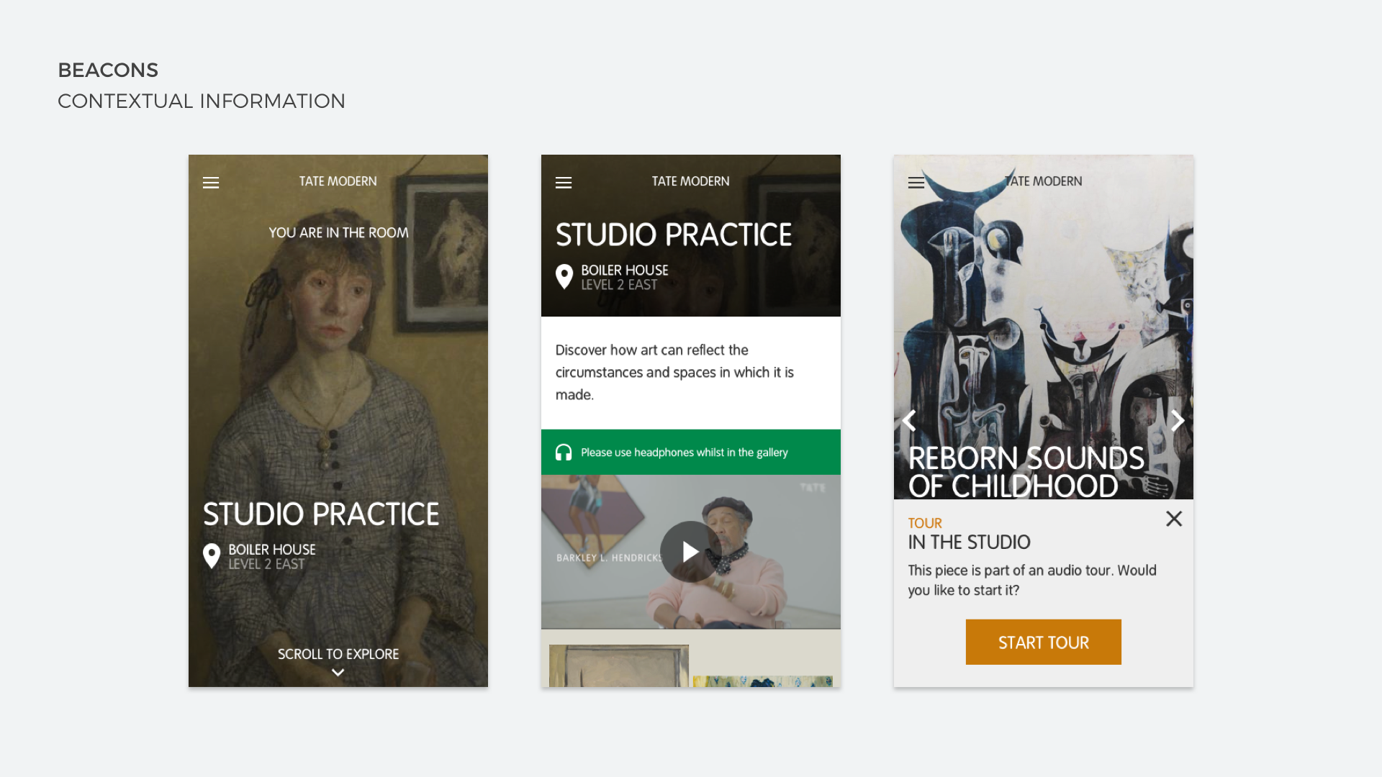Click YOU ARE IN THE ROOM text

pyautogui.click(x=338, y=232)
